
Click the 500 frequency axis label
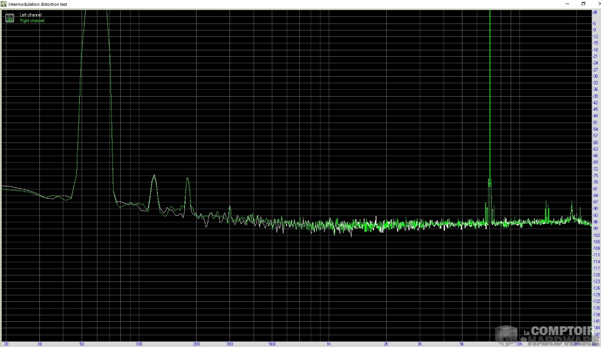(272, 344)
